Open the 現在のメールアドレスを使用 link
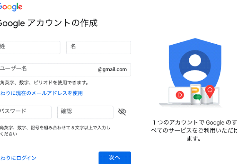 pos(41,93)
